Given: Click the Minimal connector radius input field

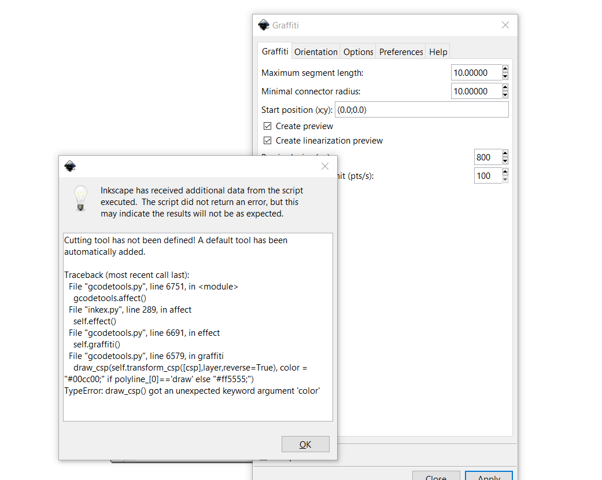Looking at the screenshot, I should click(476, 91).
